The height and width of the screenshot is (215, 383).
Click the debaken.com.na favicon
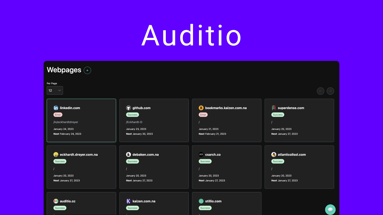(129, 154)
